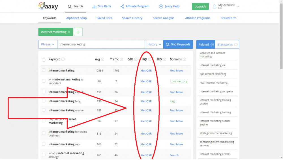Viewport: 283px width, 160px height.
Task: Get QSR for 'internet marketing blog'
Action: 146,101
